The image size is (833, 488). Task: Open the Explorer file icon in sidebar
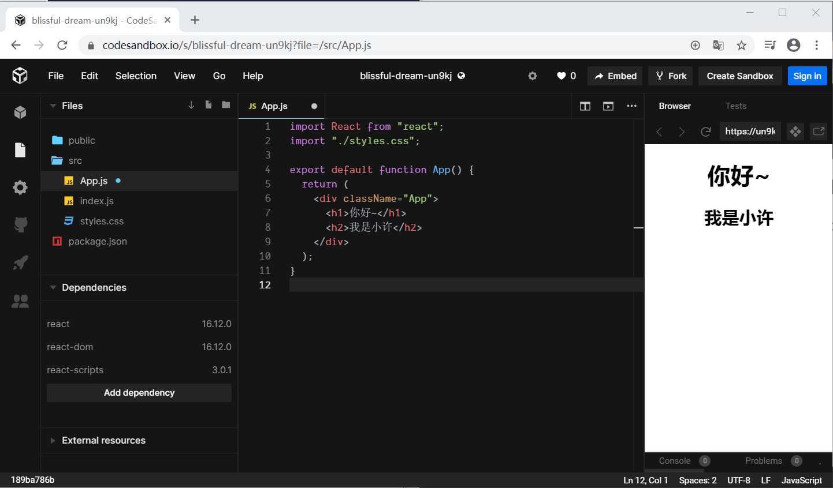point(20,150)
